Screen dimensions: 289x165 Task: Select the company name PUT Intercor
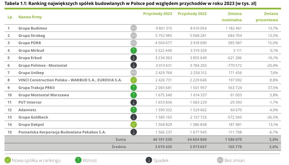pos(30,102)
